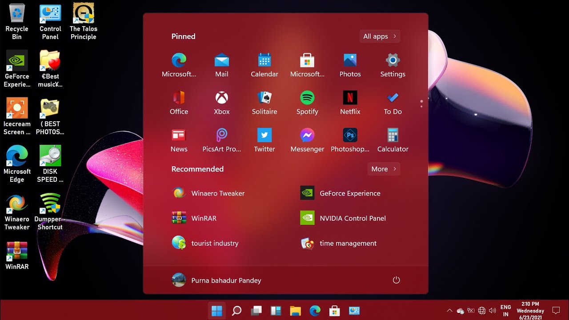The height and width of the screenshot is (320, 569).
Task: Open network globe tray icon
Action: 482,311
